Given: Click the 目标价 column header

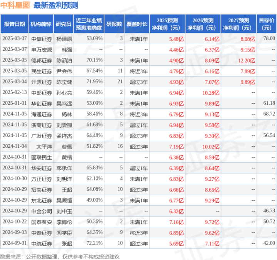Looking at the screenshot, I should [267, 24].
